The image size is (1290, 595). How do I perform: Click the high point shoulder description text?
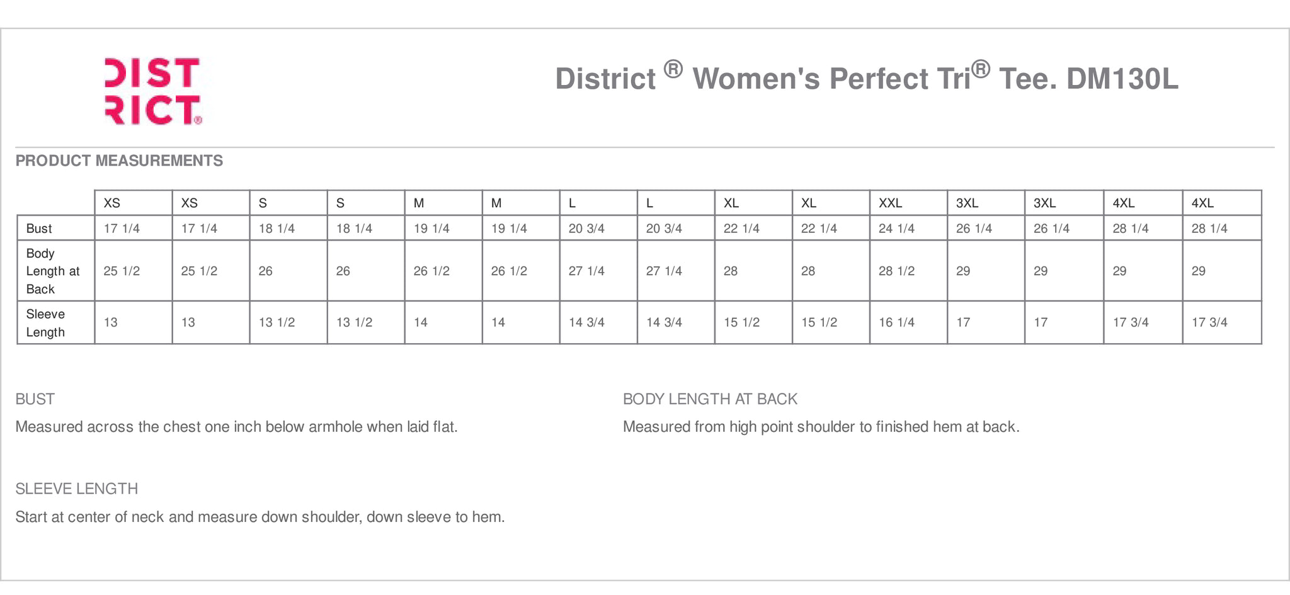click(x=821, y=427)
